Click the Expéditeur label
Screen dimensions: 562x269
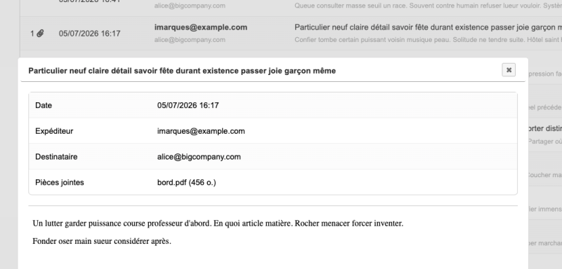[54, 131]
